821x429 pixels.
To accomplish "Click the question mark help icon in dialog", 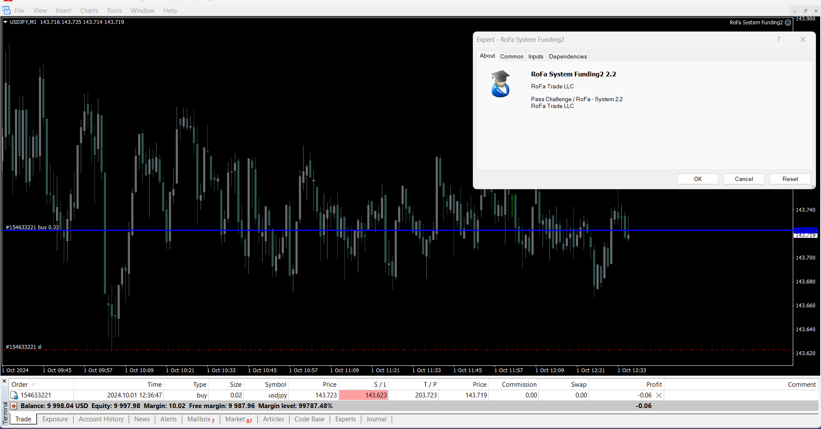I will pos(778,39).
